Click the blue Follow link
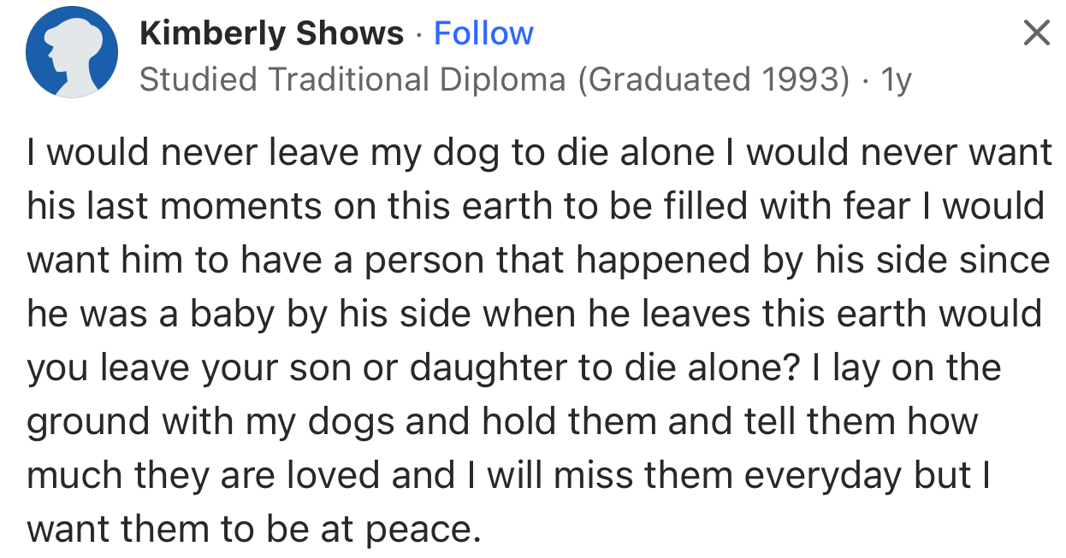 tap(483, 32)
